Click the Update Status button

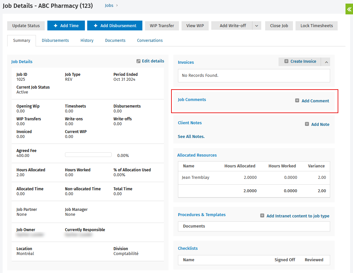point(26,26)
